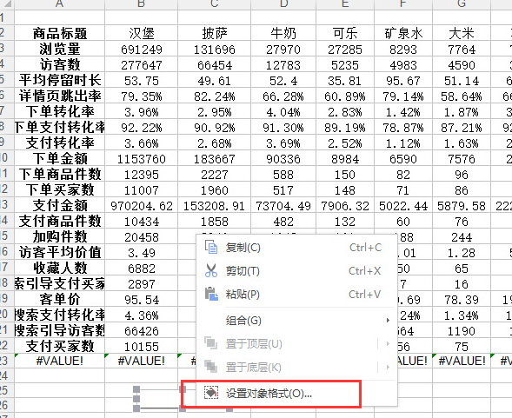Select cell with value 970204.62
The width and height of the screenshot is (512, 418).
pyautogui.click(x=142, y=206)
